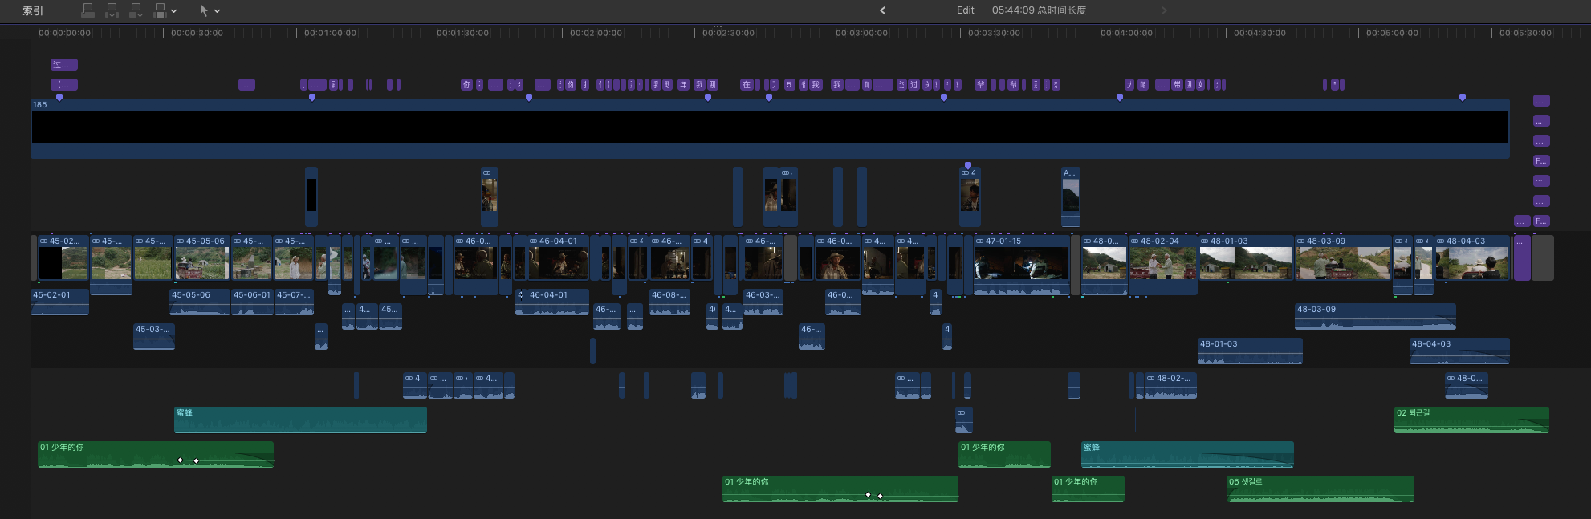Select the 过... caption clip

coord(64,65)
